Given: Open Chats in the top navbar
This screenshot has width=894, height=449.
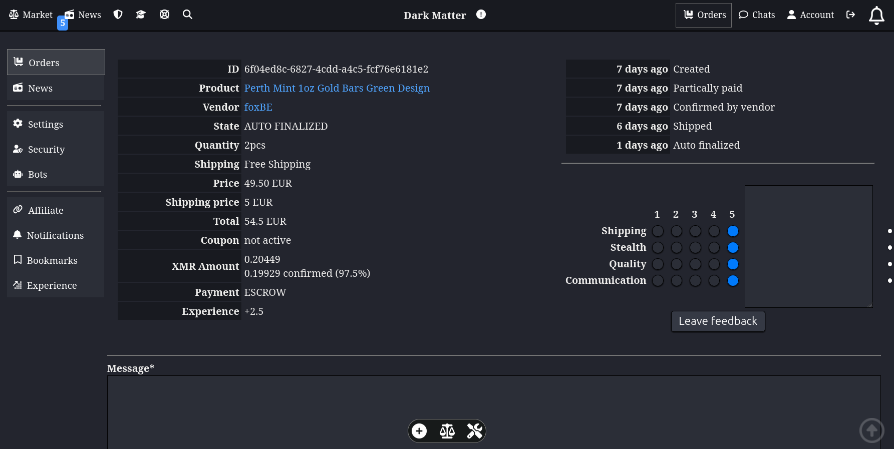Looking at the screenshot, I should [757, 15].
